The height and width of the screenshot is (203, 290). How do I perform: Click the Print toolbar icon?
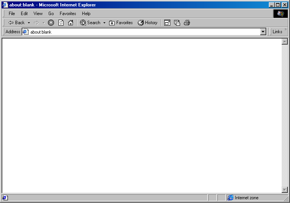point(187,23)
